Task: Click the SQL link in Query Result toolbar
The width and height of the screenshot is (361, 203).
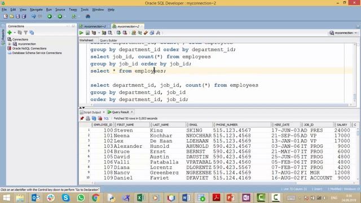Action: point(106,118)
